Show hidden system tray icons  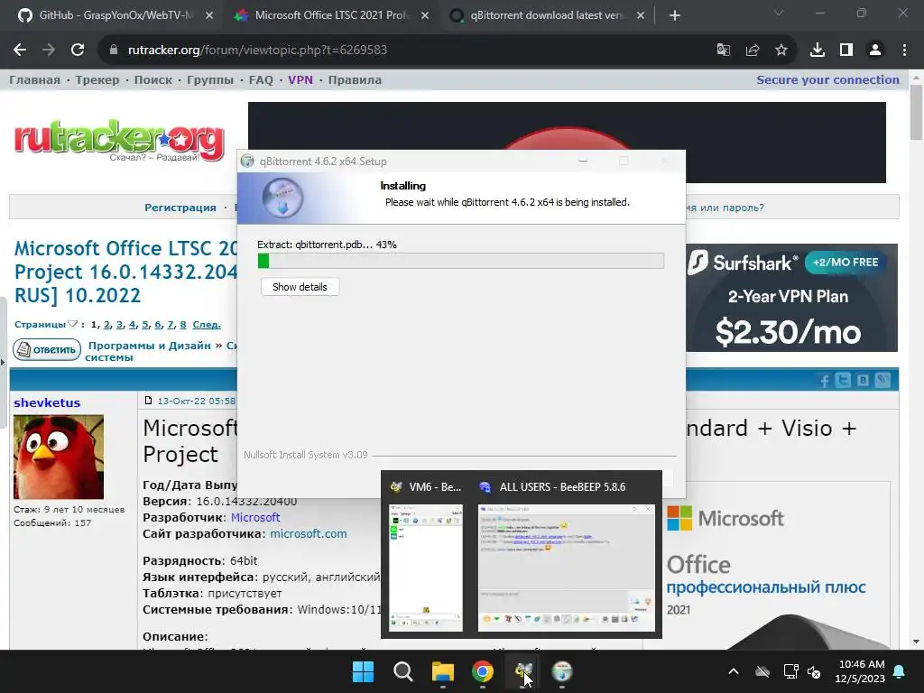pyautogui.click(x=734, y=671)
